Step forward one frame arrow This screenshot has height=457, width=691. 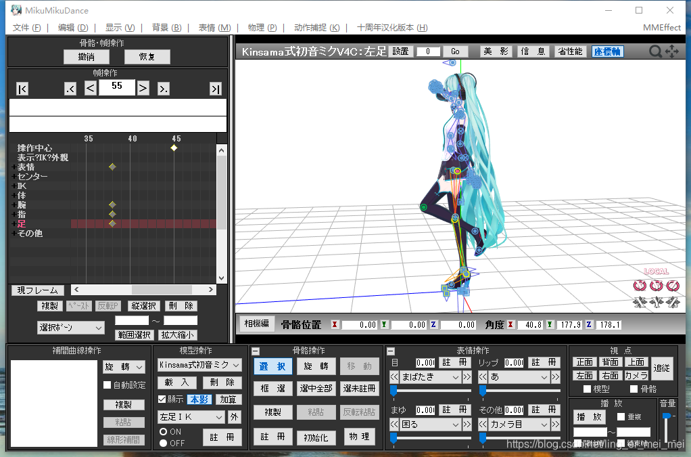click(x=143, y=88)
